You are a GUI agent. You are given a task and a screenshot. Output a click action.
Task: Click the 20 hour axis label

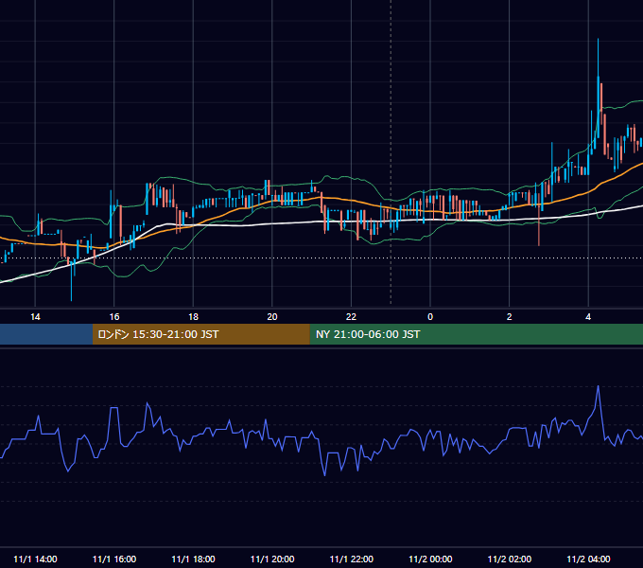tap(272, 317)
